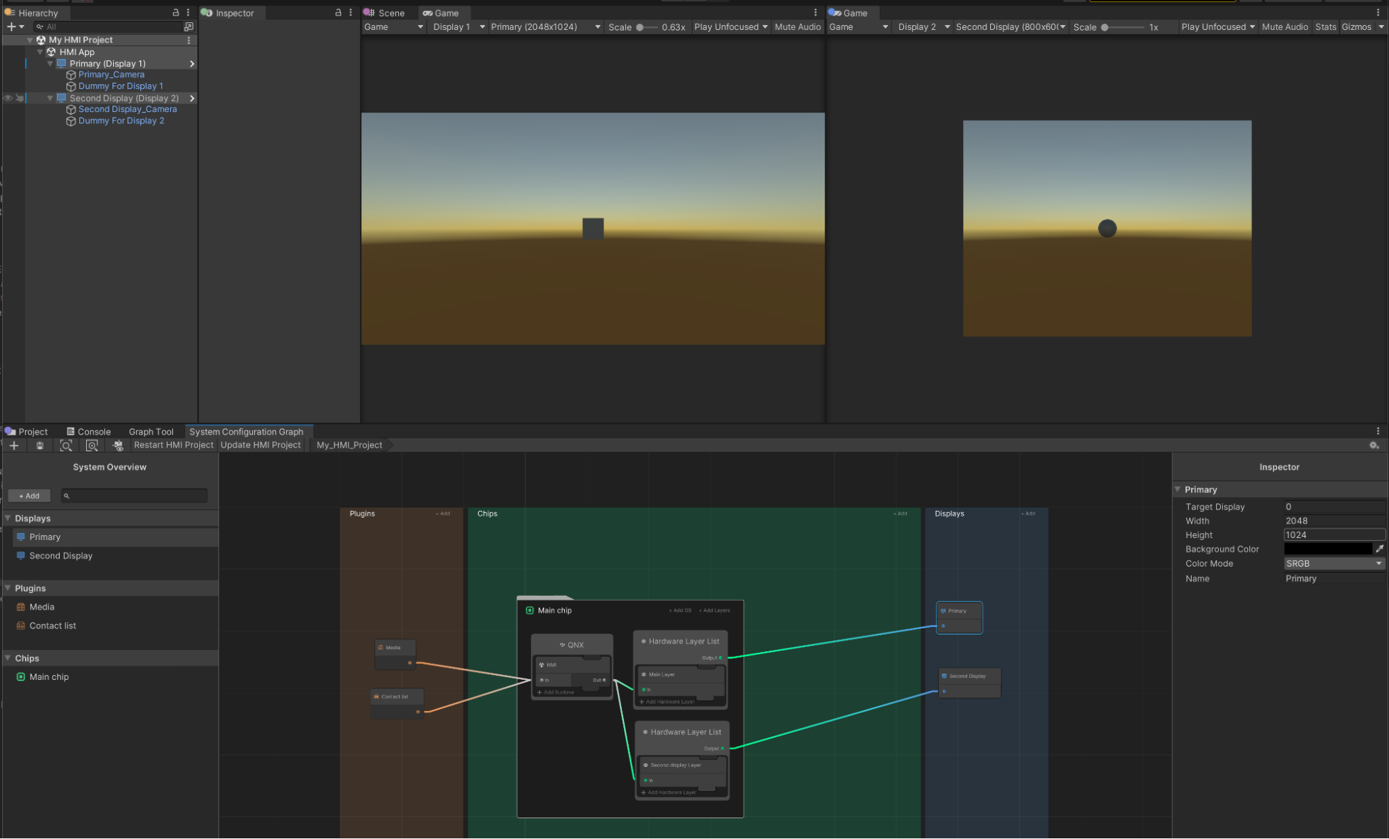The height and width of the screenshot is (839, 1389).
Task: Click the gear settings icon in graph panel
Action: [1374, 446]
